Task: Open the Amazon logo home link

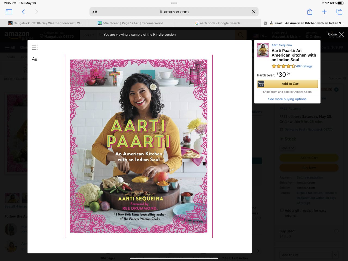Action: [19, 35]
